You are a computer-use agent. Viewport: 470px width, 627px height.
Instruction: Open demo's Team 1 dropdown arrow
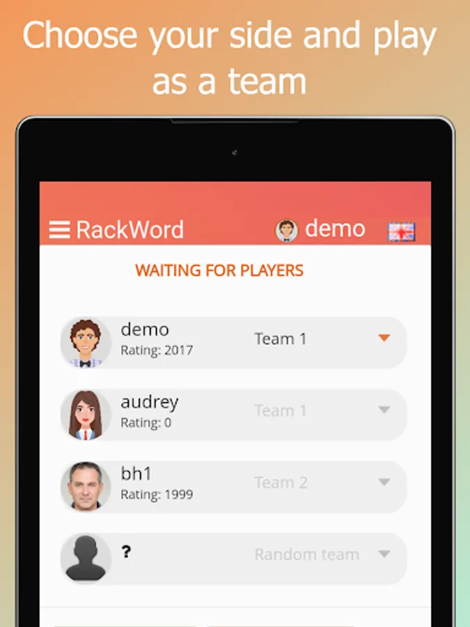coord(384,339)
